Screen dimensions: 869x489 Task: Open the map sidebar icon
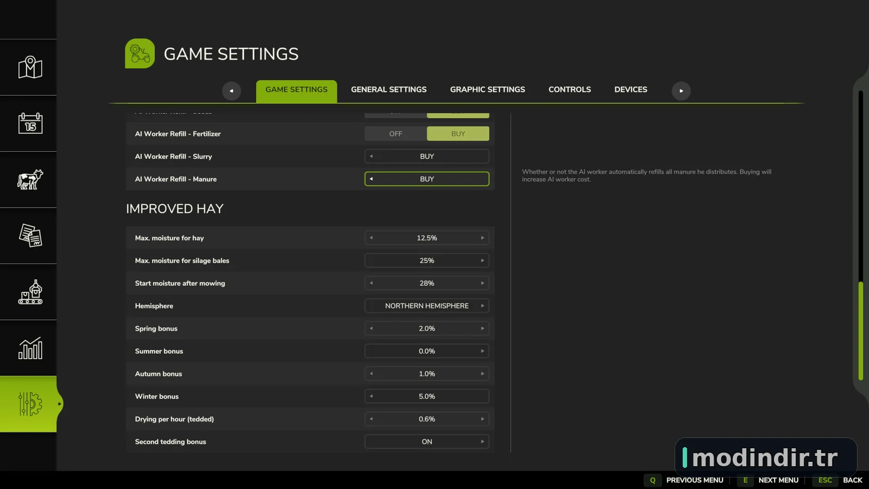30,67
